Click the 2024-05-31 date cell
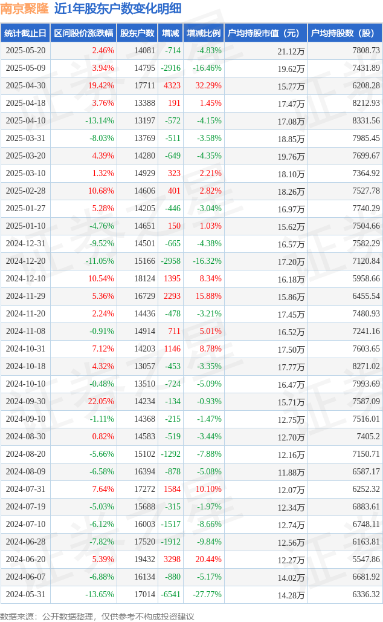The height and width of the screenshot is (622, 383). tap(25, 595)
